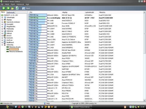Open the Riport toolbar button

coord(26,8)
